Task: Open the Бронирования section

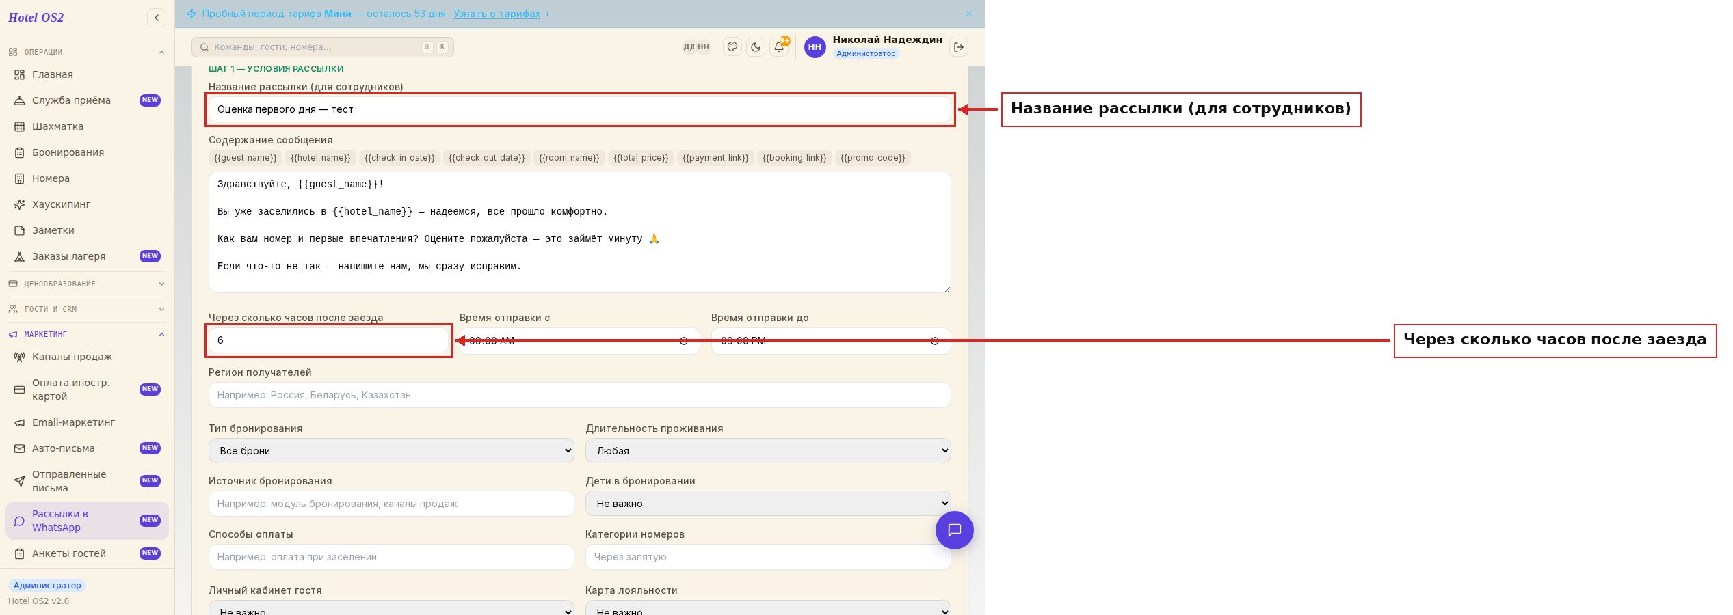Action: pyautogui.click(x=87, y=152)
